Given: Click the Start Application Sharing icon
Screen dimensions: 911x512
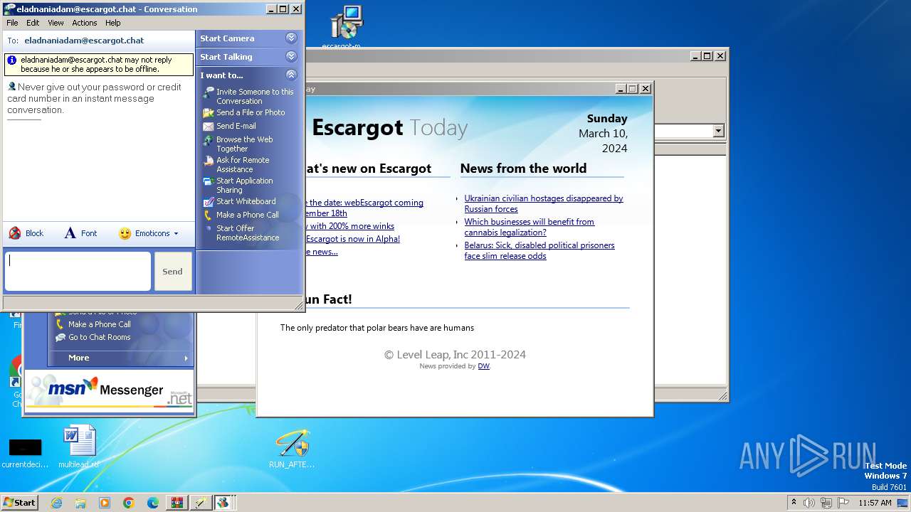Looking at the screenshot, I should 208,181.
